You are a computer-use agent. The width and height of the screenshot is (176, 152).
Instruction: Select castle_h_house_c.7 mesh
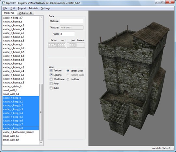21,79
